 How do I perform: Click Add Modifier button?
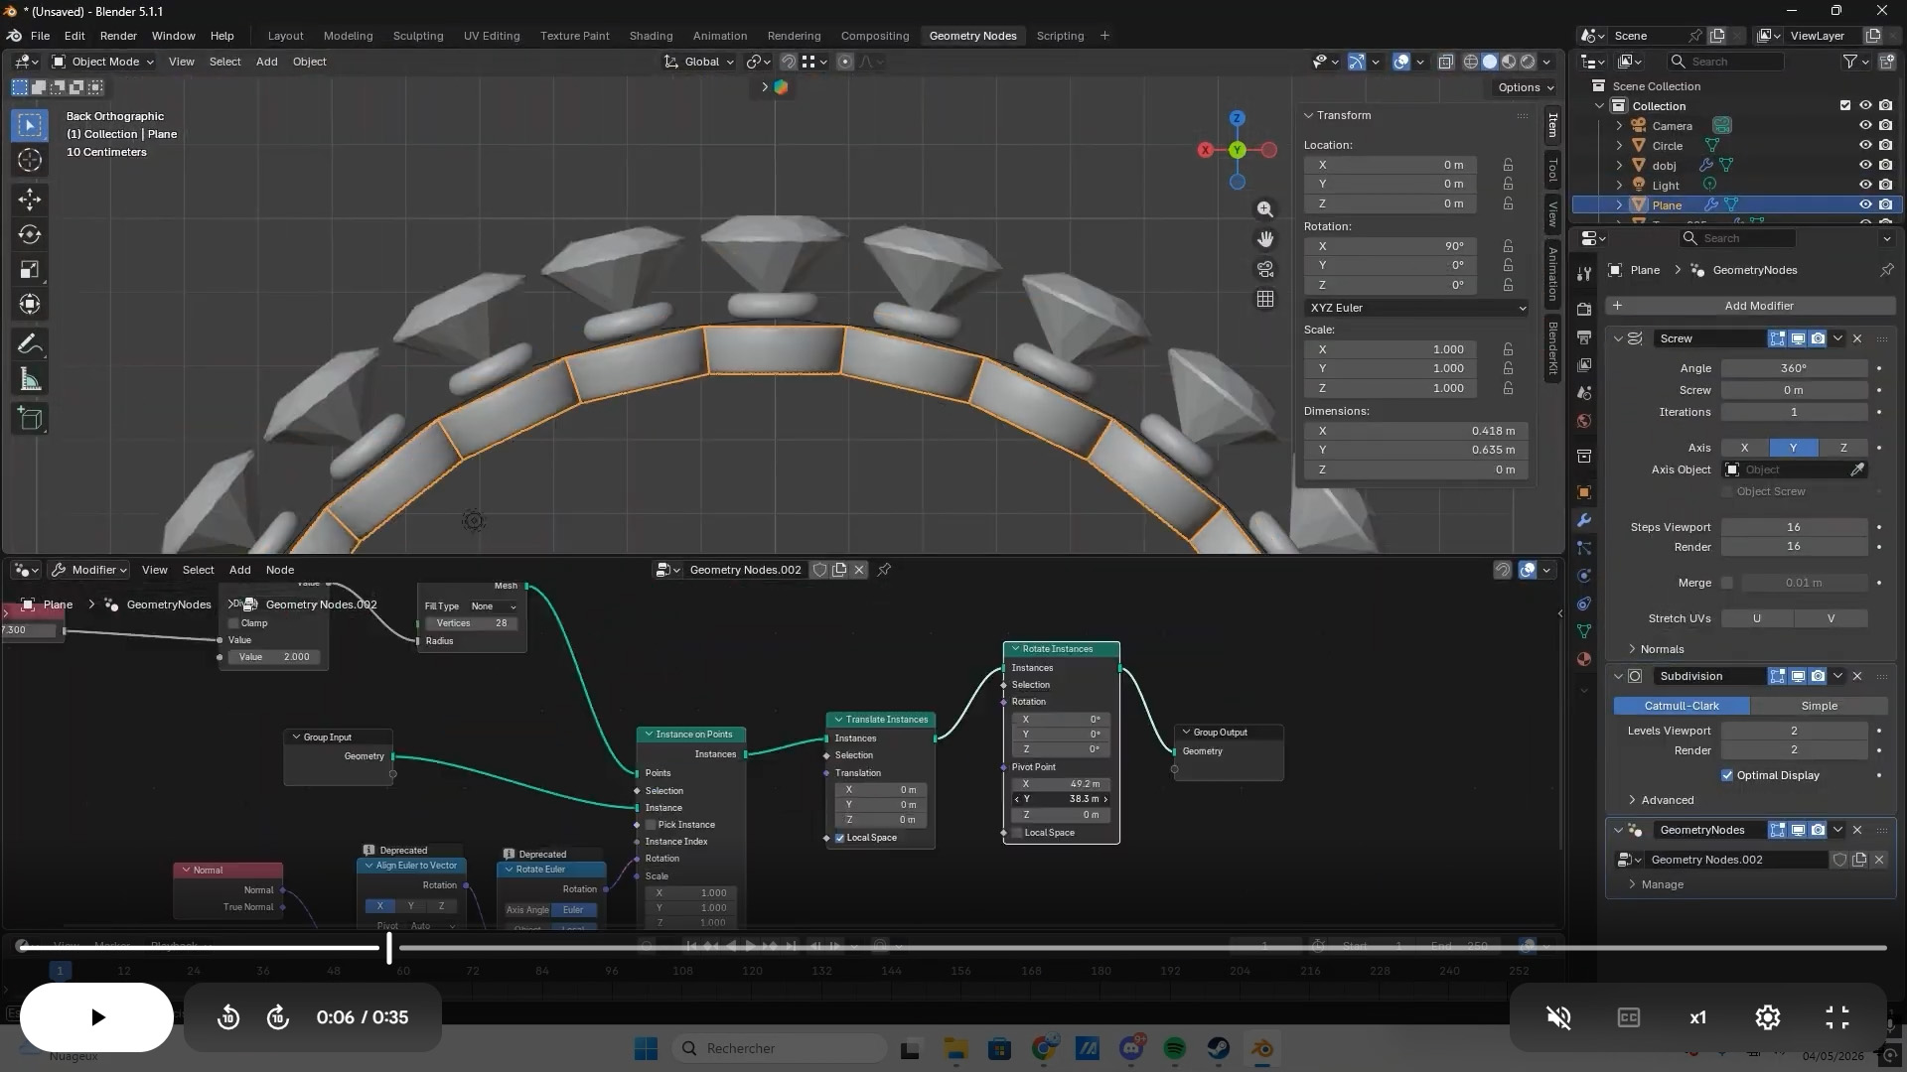point(1750,306)
